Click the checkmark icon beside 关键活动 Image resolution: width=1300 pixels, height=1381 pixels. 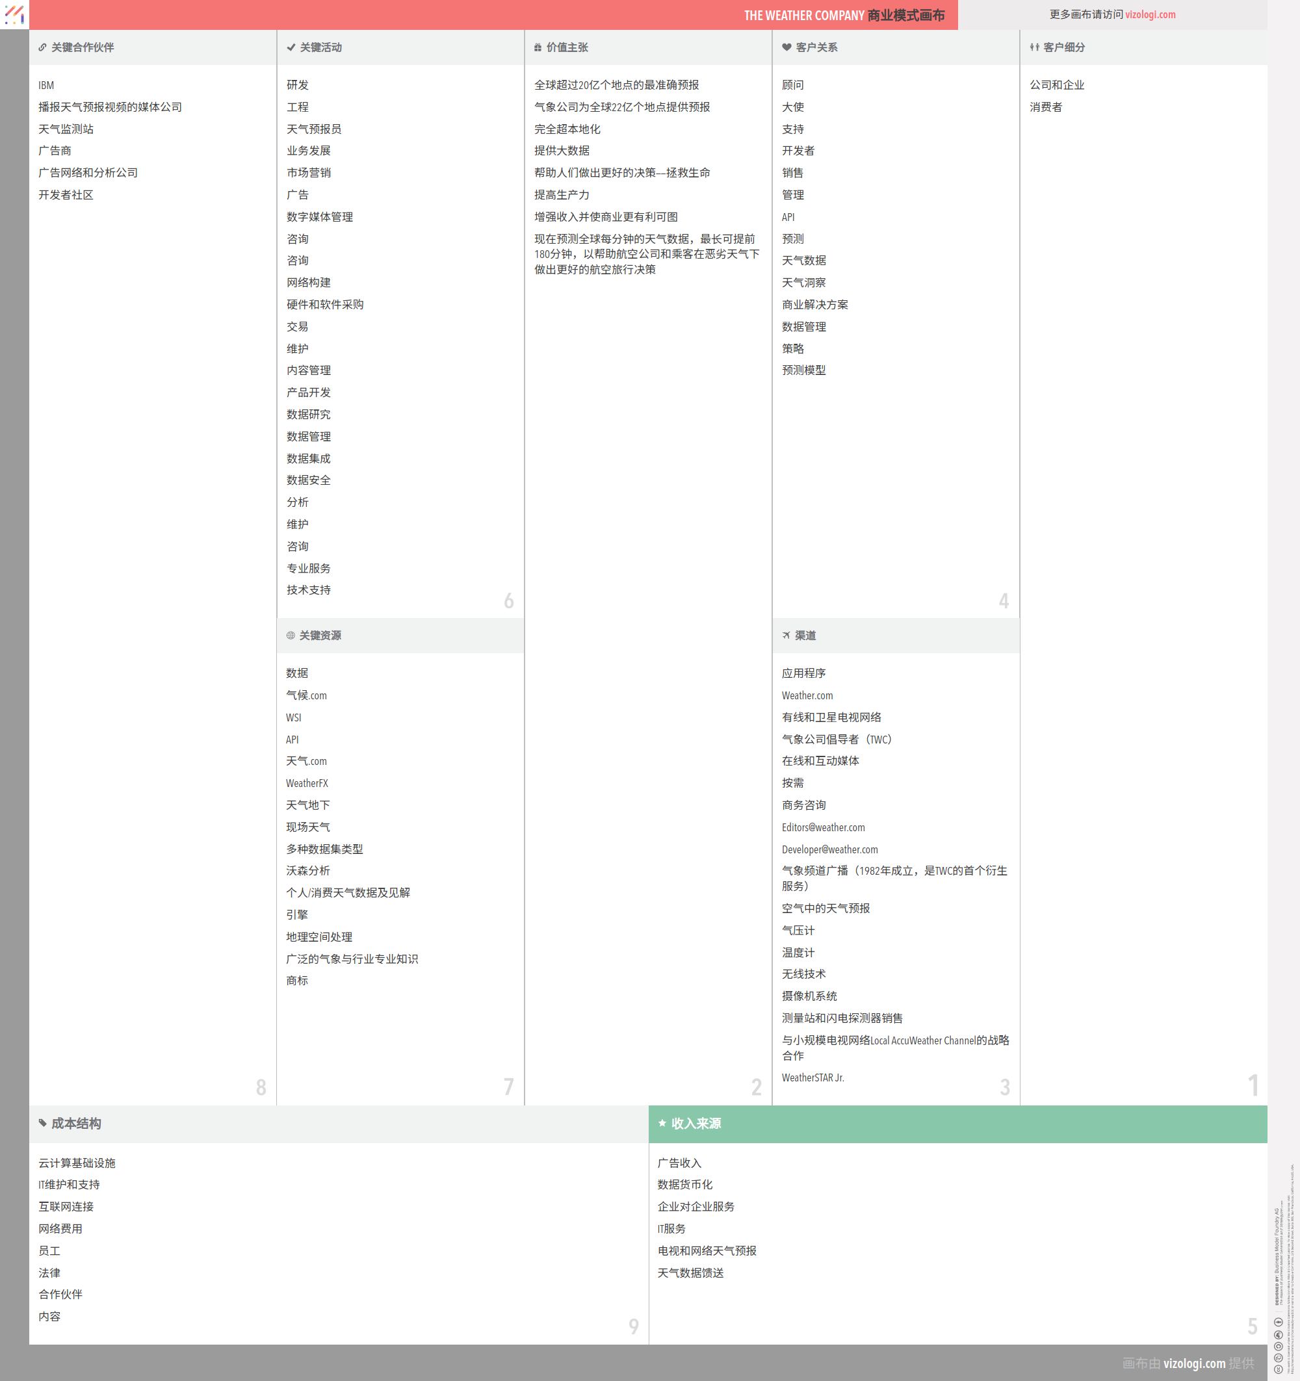pos(291,47)
